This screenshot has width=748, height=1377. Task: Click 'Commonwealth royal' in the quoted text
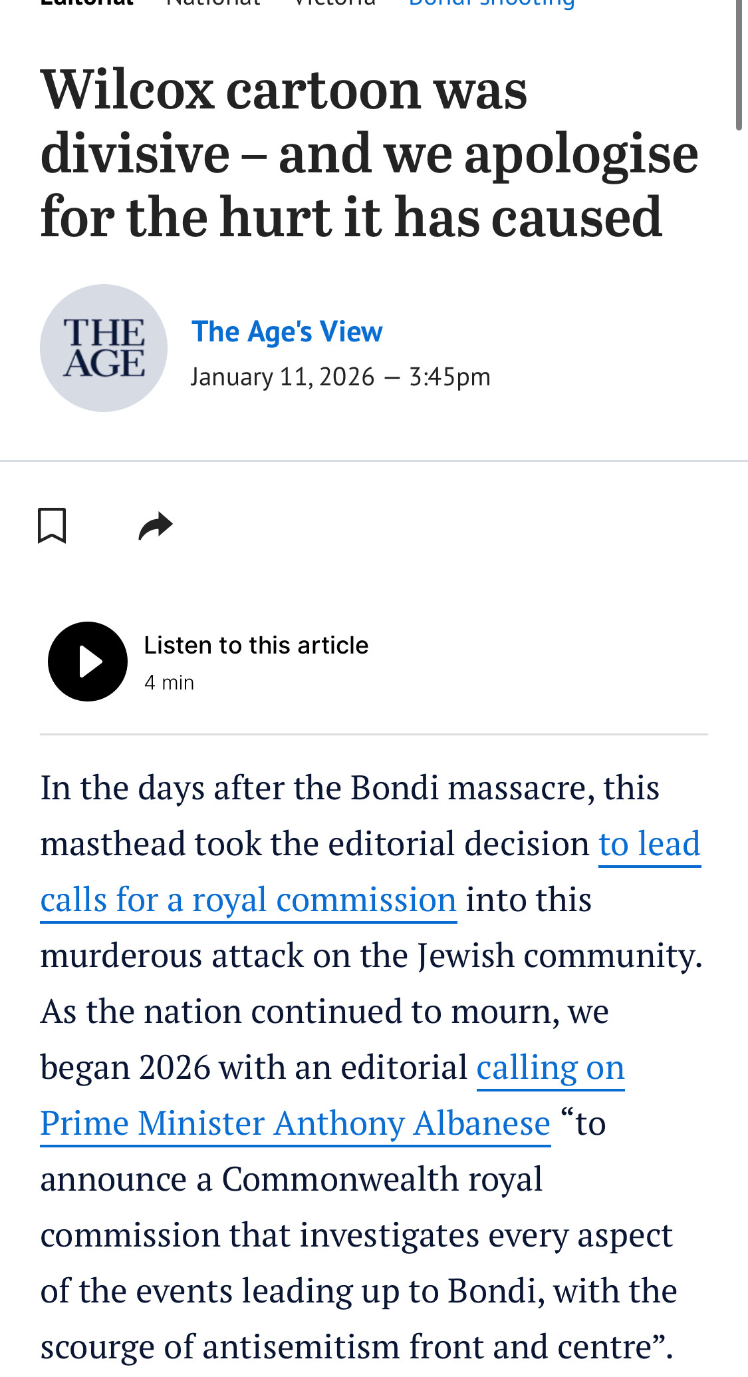[x=382, y=1179]
